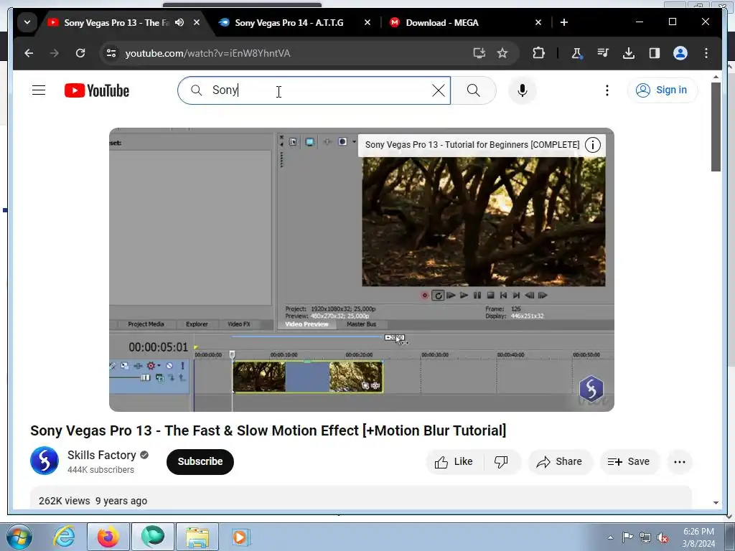The height and width of the screenshot is (551, 735).
Task: Click the scrollbar down arrow
Action: coord(716,503)
